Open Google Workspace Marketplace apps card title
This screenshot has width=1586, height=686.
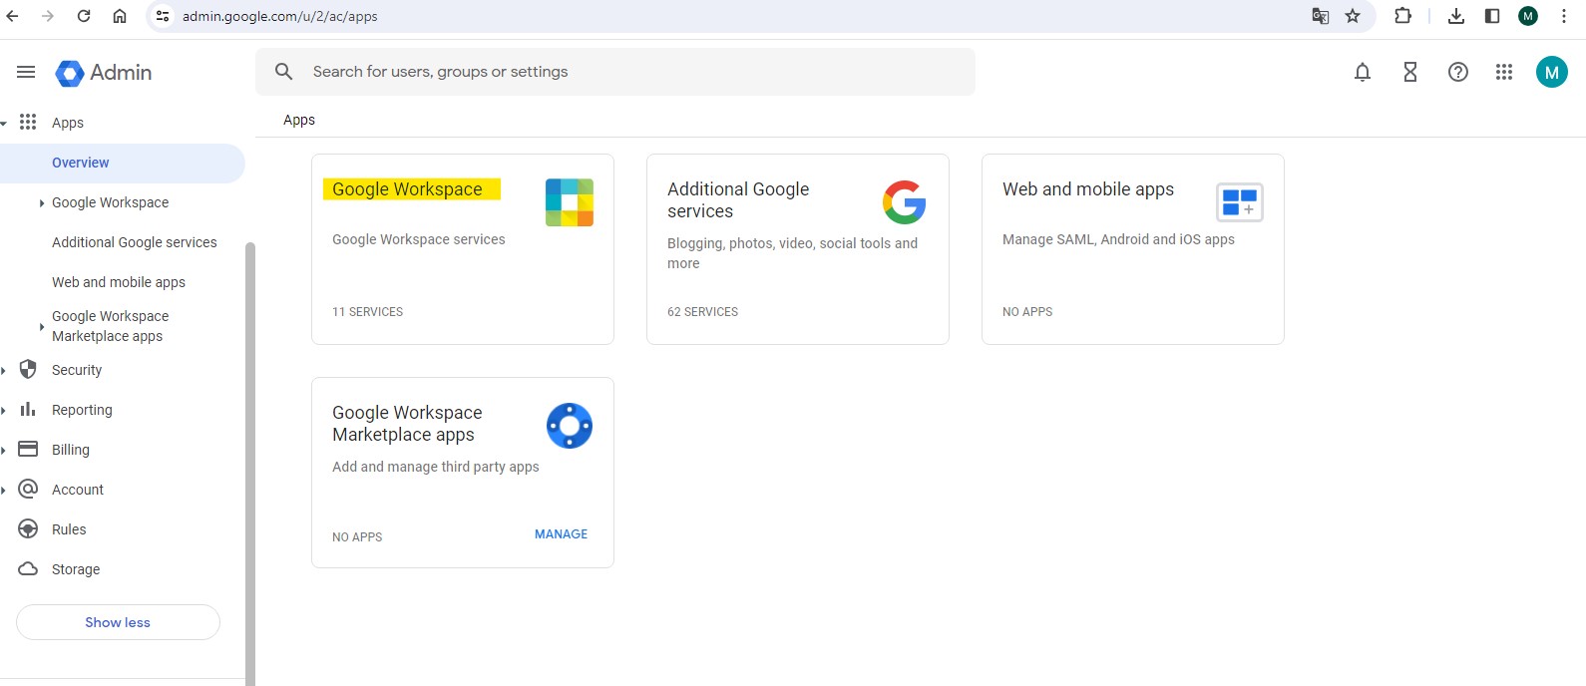pyautogui.click(x=407, y=424)
